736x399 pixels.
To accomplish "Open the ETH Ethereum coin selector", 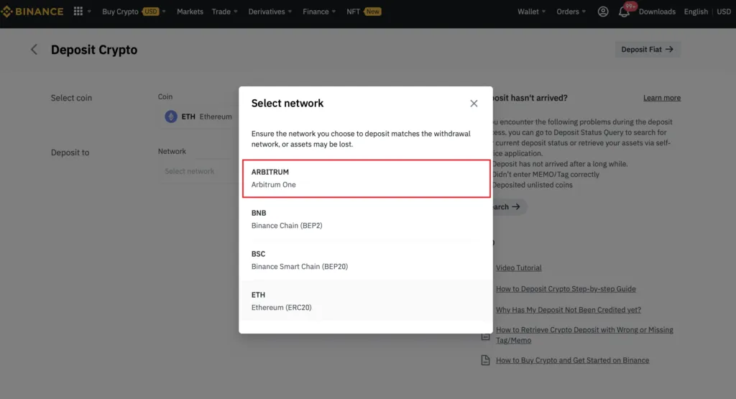I will tap(198, 116).
